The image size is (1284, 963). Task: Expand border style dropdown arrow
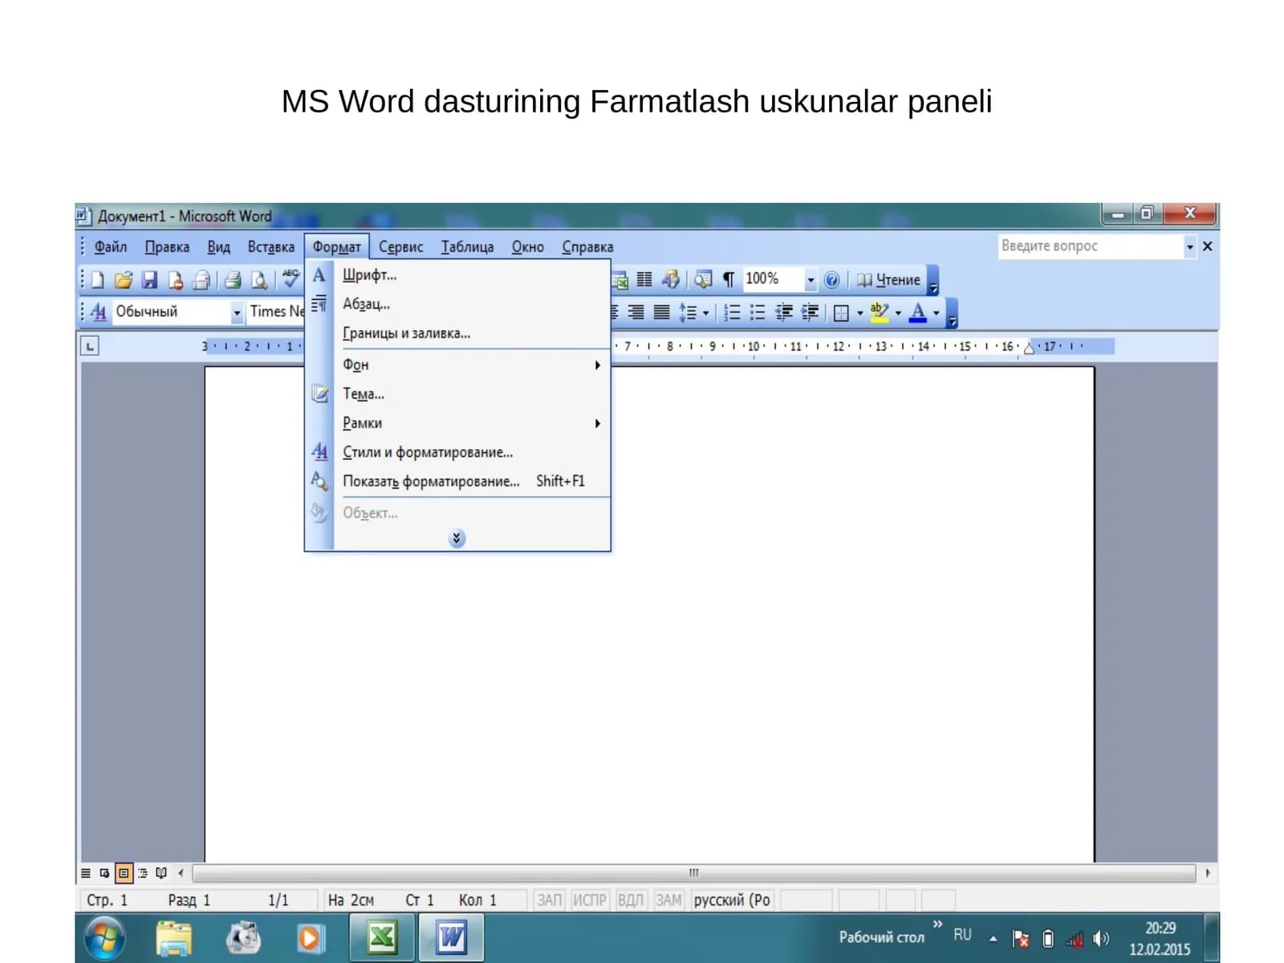[x=859, y=313]
